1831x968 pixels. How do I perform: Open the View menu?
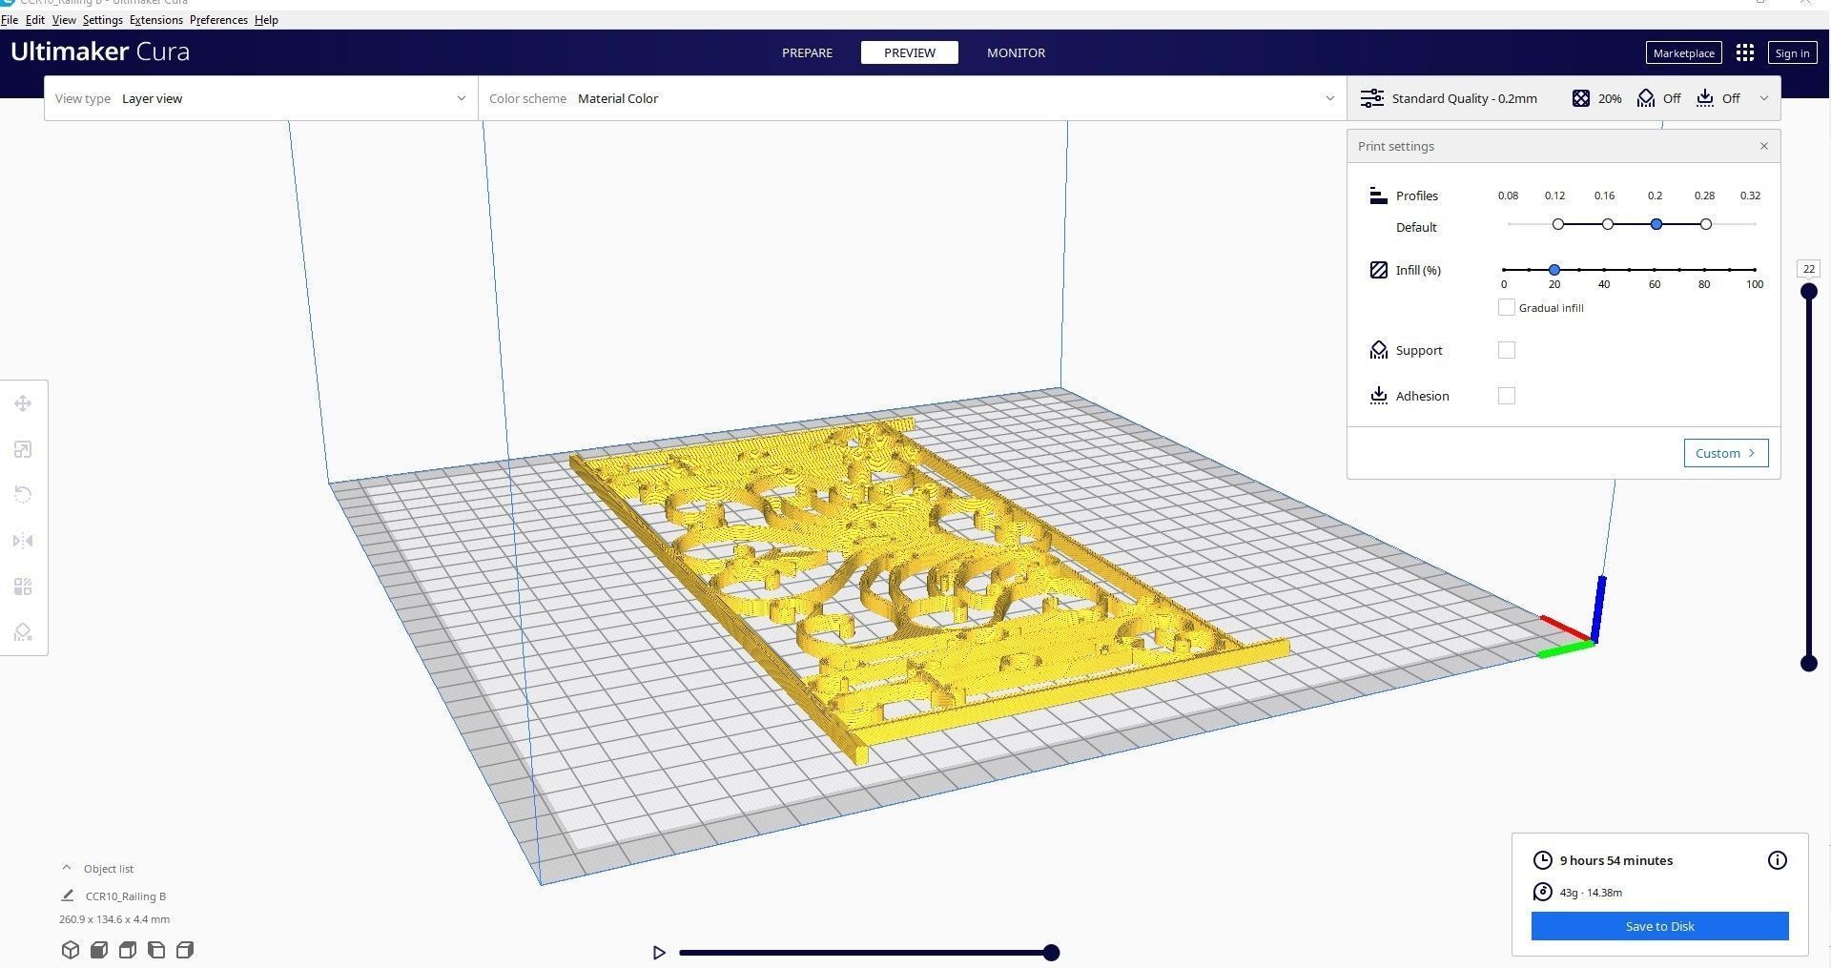point(64,19)
